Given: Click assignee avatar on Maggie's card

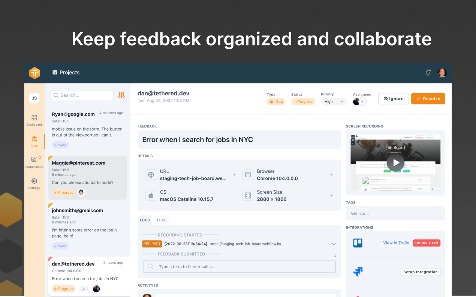Looking at the screenshot, I should [81, 193].
